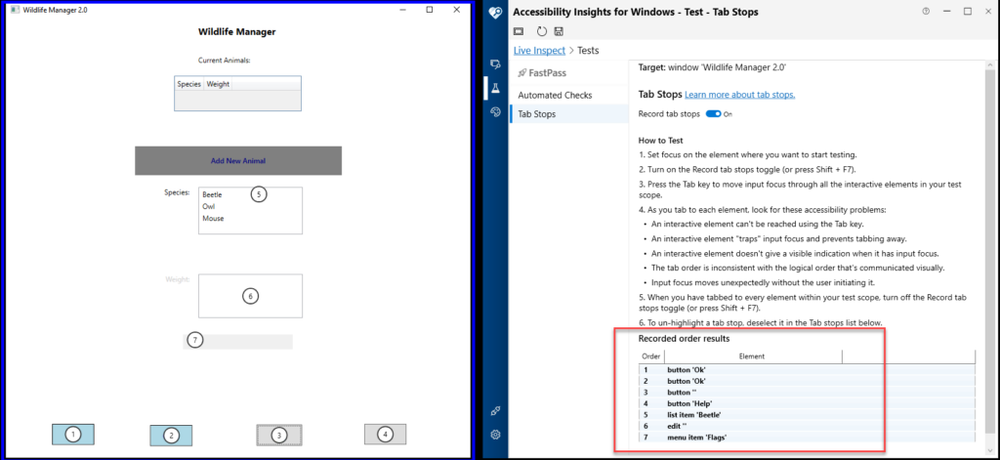Switch to Automated Checks
Viewport: 1000px width, 460px height.
pos(555,95)
